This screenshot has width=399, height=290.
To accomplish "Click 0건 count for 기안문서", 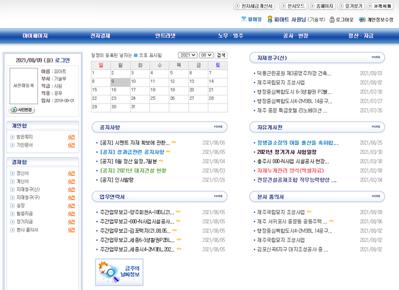I will tap(71, 145).
